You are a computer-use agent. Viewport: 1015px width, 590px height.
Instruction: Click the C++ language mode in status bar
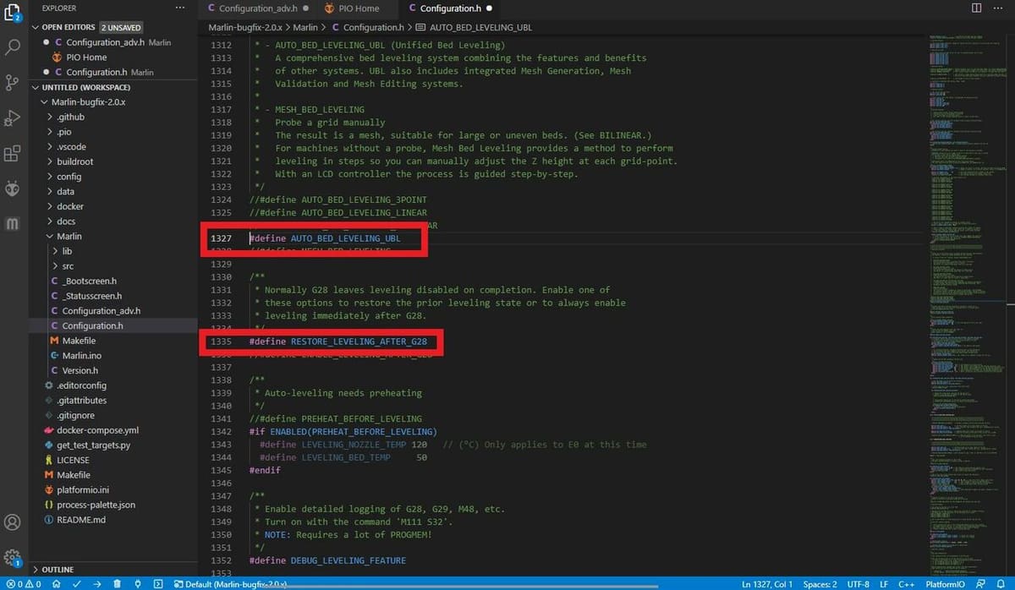coord(906,584)
